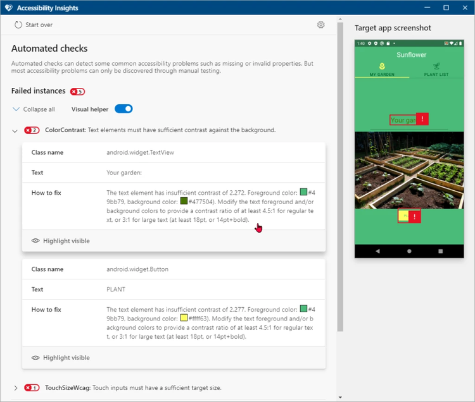
Task: Toggle Highlight visible for the PLANT Button
Action: pos(61,358)
